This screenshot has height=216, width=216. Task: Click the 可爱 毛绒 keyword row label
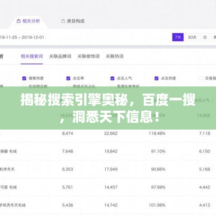[x=9, y=187]
